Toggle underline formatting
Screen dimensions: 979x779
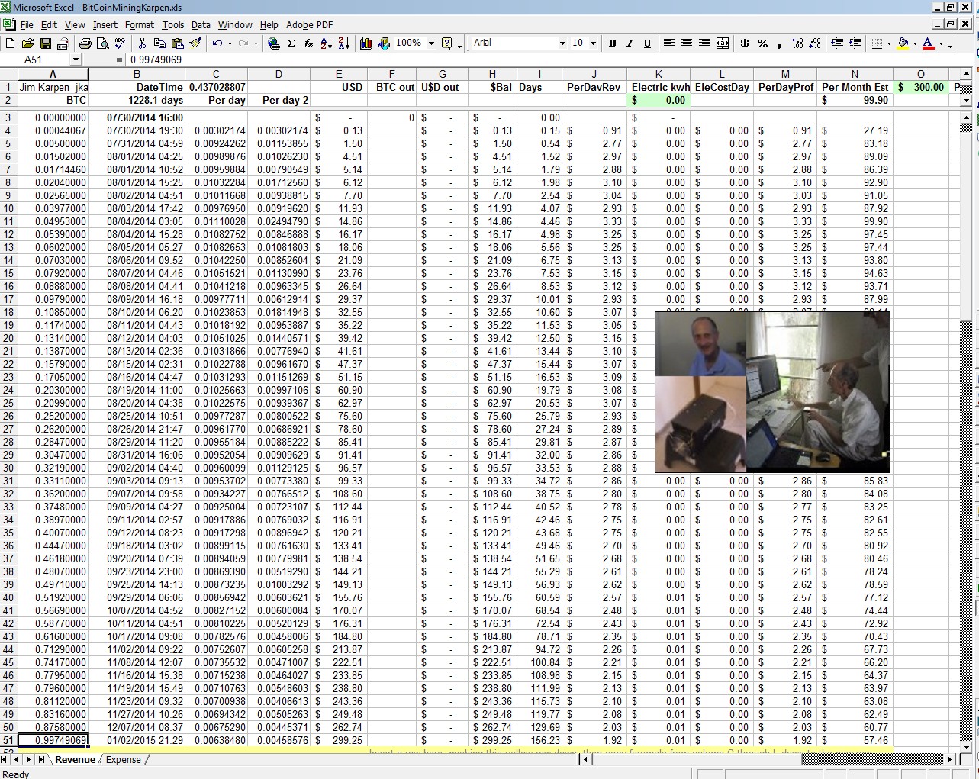(x=647, y=43)
